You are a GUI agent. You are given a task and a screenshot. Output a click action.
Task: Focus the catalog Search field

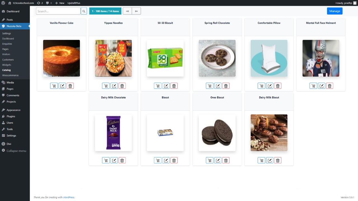(58, 11)
